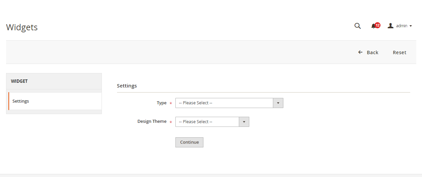Image resolution: width=422 pixels, height=177 pixels.
Task: Open the admin account menu
Action: pyautogui.click(x=401, y=26)
